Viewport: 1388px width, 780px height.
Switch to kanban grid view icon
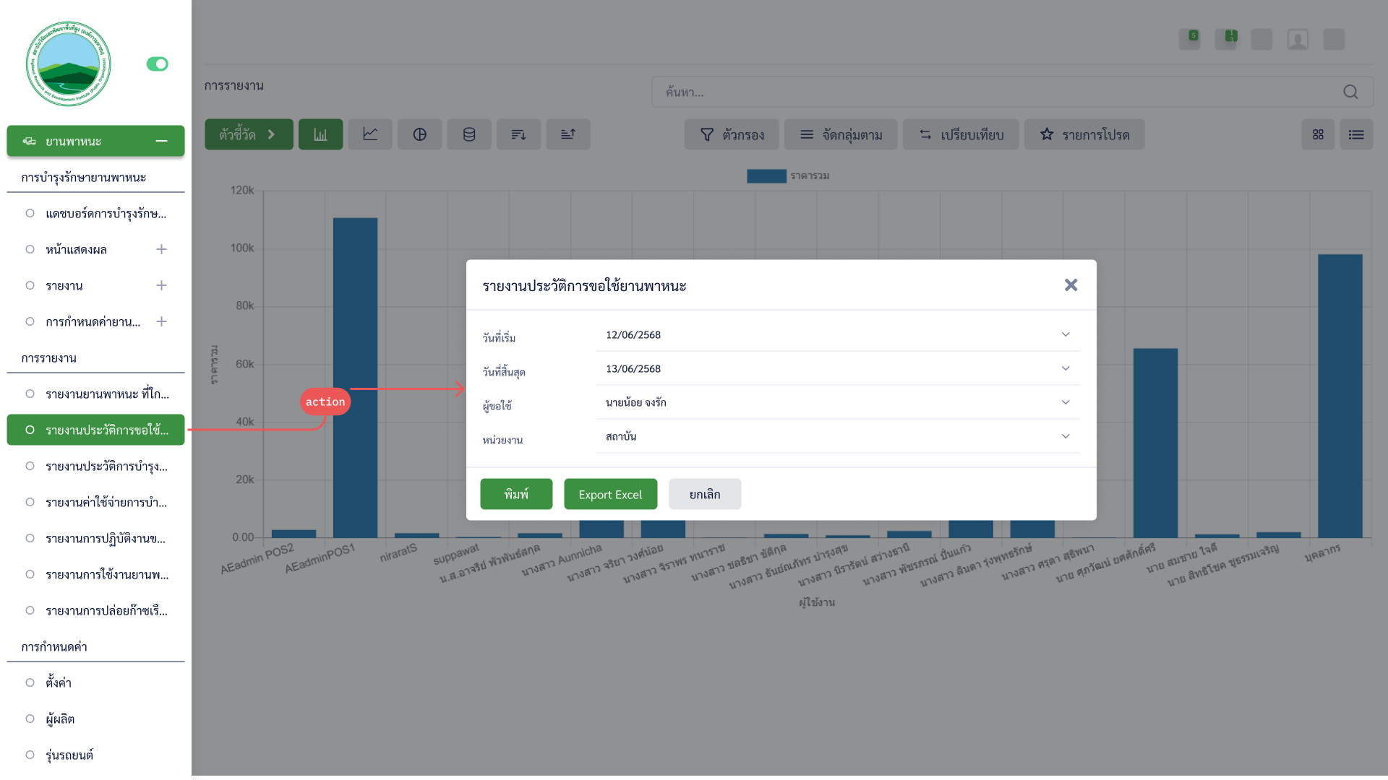[x=1318, y=134]
